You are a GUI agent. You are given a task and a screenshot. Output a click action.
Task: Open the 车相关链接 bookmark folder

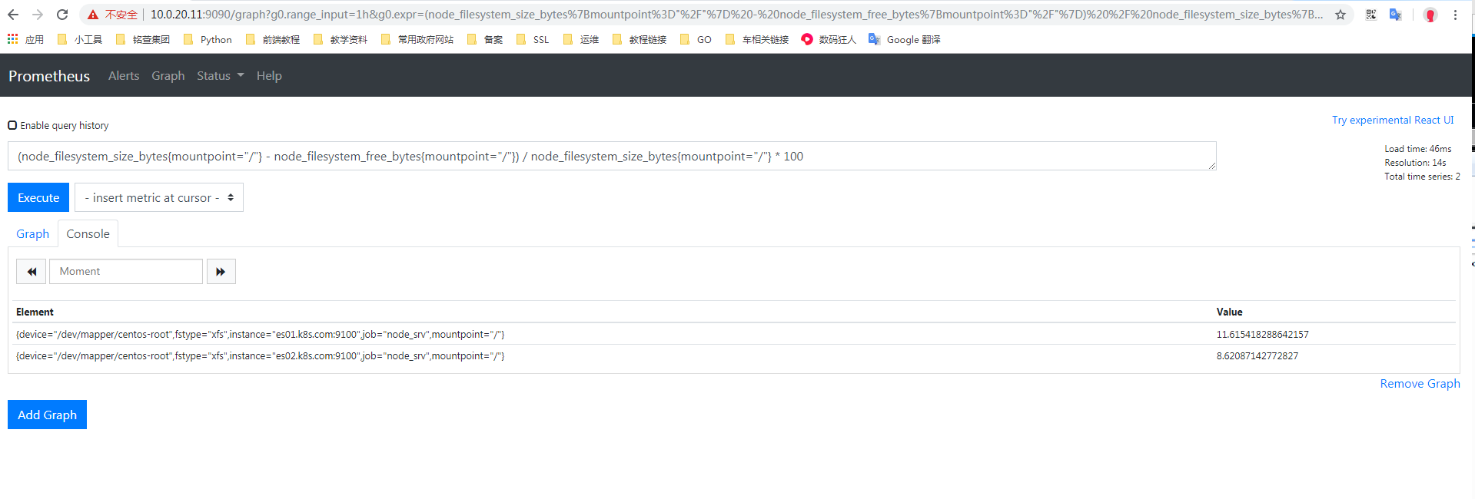point(757,39)
